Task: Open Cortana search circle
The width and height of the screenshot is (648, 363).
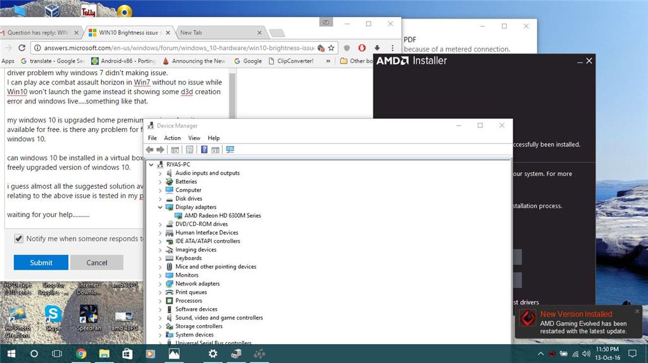Action: 34,354
